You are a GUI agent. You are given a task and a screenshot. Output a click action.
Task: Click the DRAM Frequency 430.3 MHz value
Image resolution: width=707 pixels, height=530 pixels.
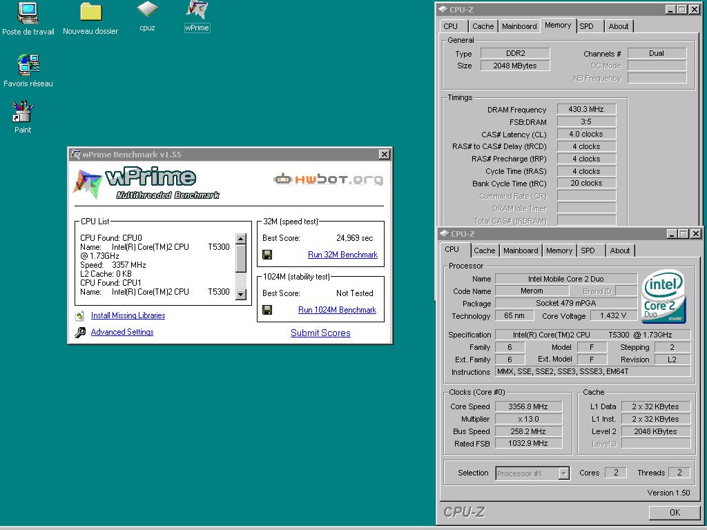tap(586, 109)
